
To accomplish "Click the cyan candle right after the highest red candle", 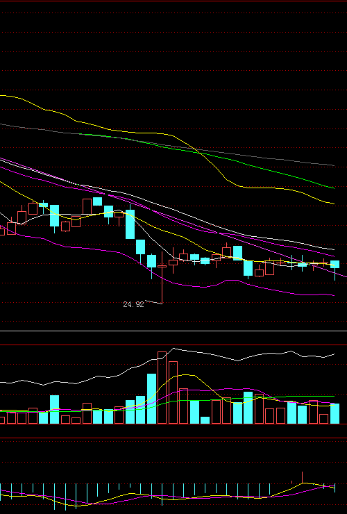I will (x=97, y=201).
